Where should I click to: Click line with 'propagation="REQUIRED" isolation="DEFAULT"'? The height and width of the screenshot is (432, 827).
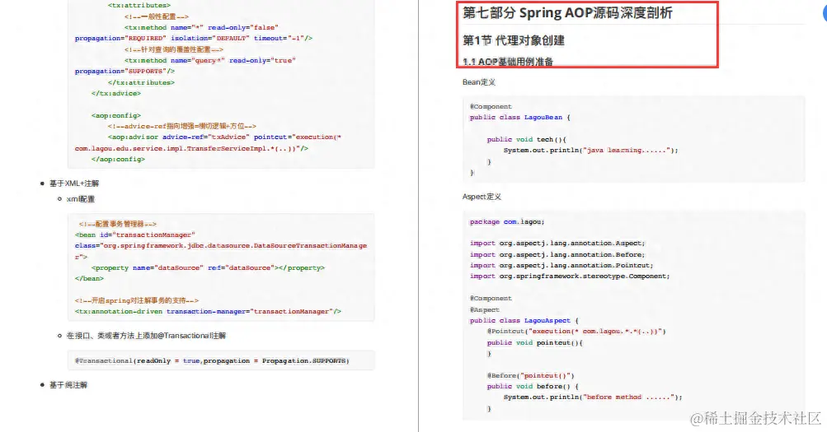[x=194, y=39]
